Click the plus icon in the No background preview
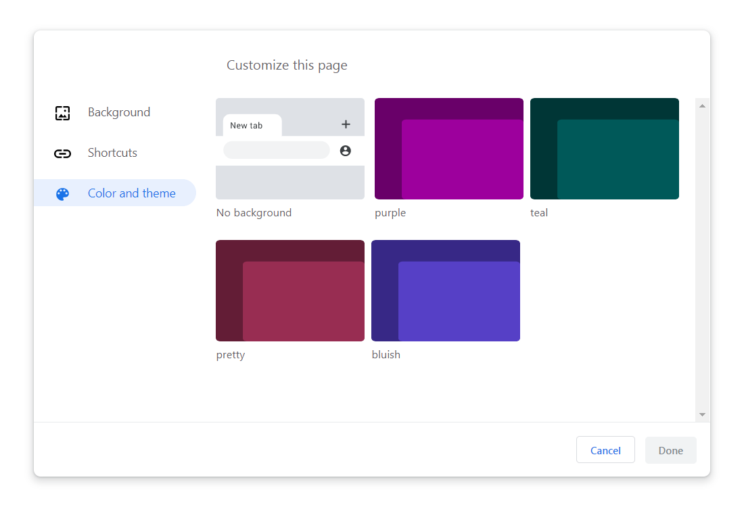 346,124
